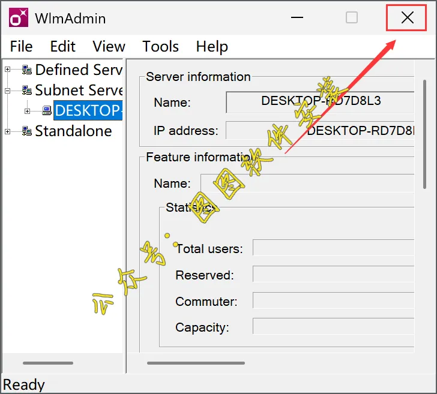Click the Standalone network icon
Image resolution: width=437 pixels, height=394 pixels.
pyautogui.click(x=27, y=131)
